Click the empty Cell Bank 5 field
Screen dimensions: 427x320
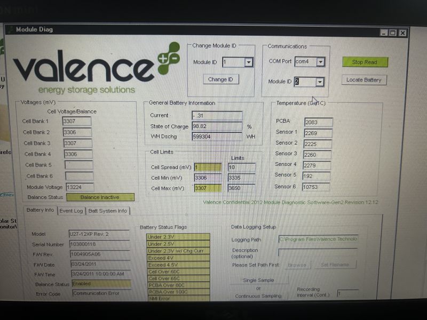point(79,165)
